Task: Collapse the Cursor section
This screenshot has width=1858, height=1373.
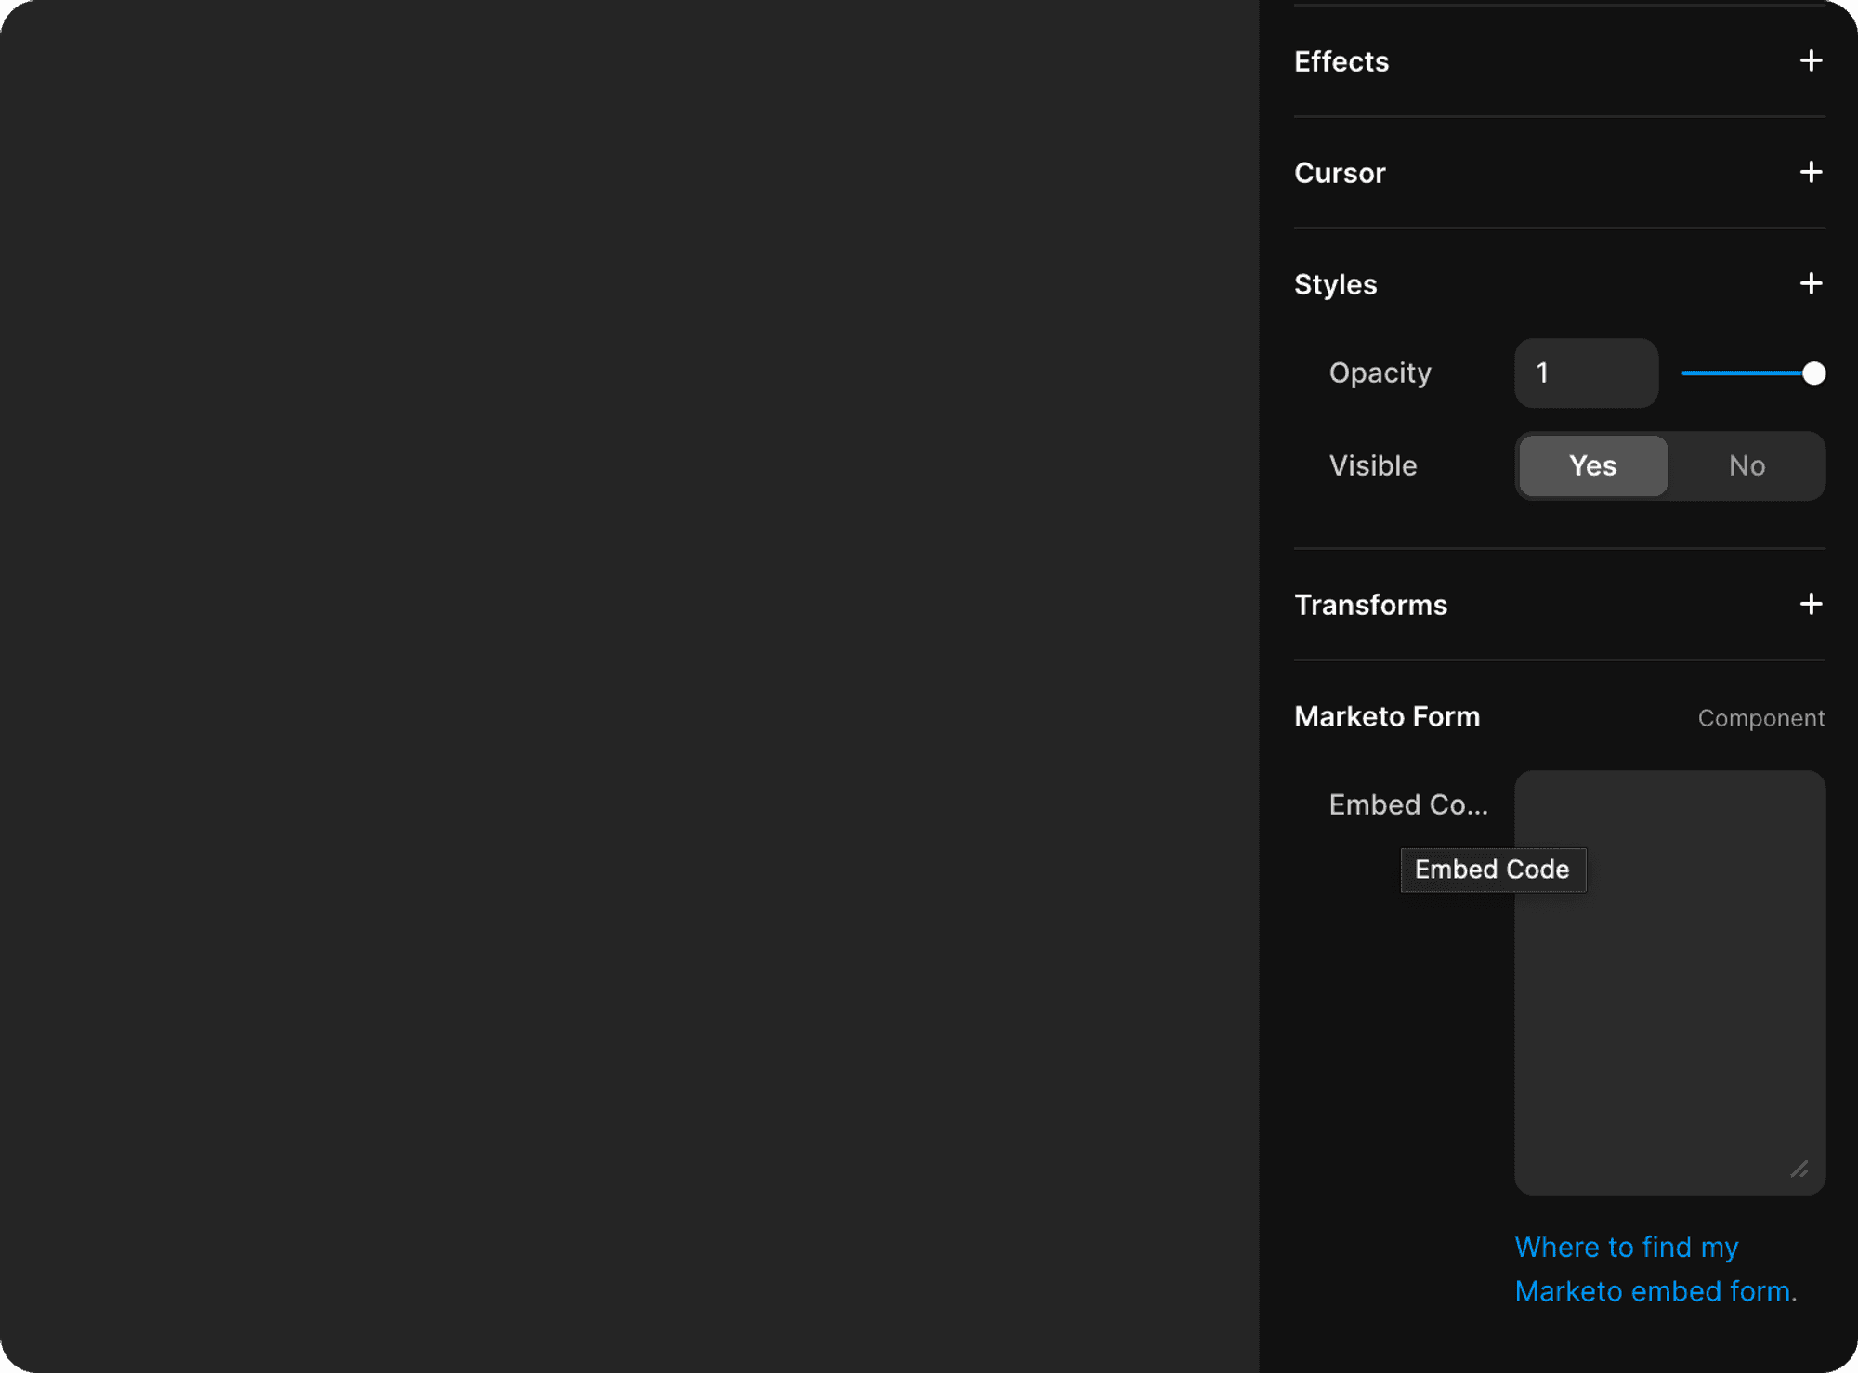Action: (1340, 172)
